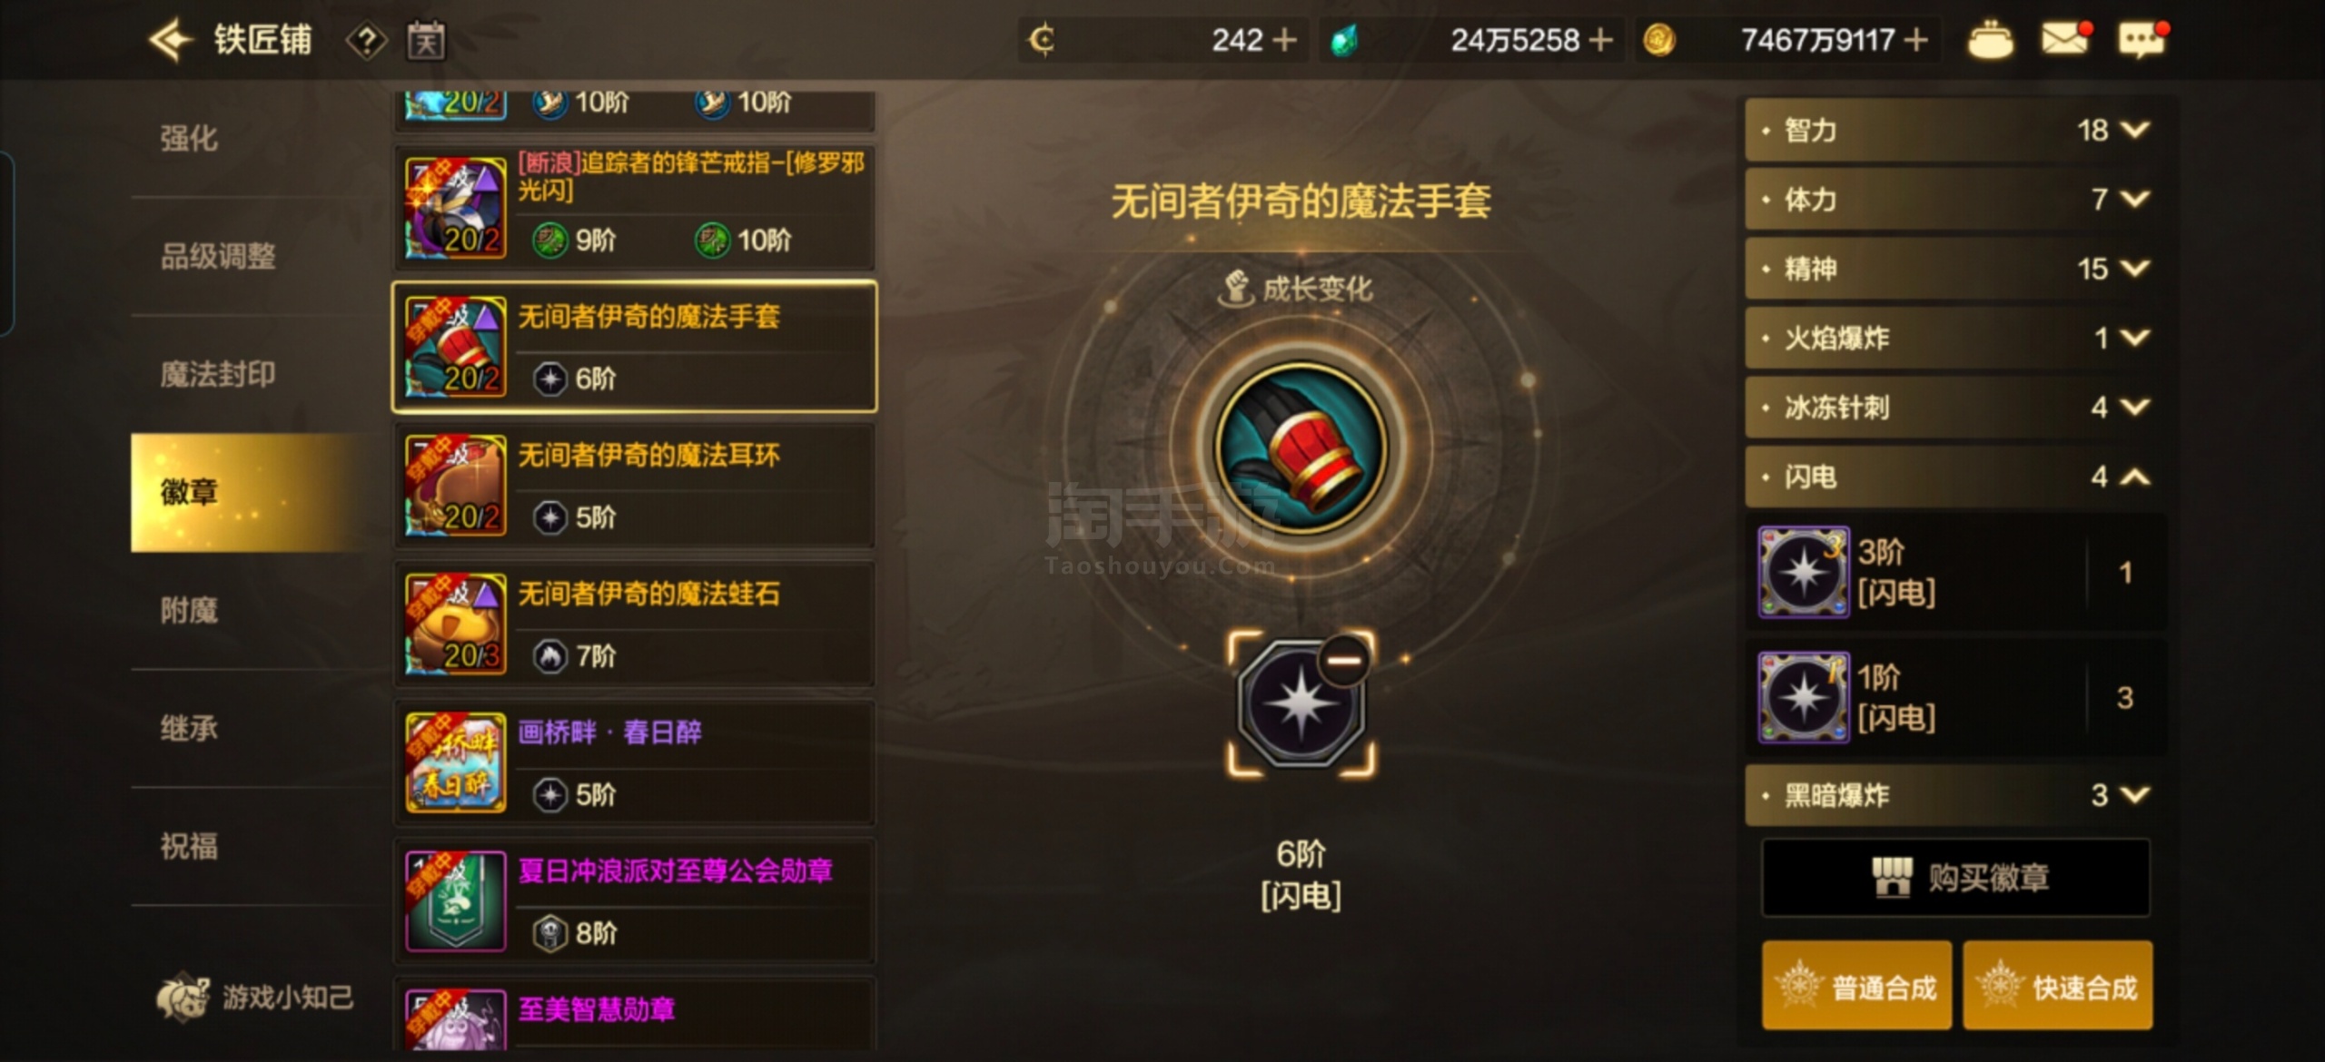
Task: Remove the socketed 6阶 闪电 emblem
Action: 1344,660
